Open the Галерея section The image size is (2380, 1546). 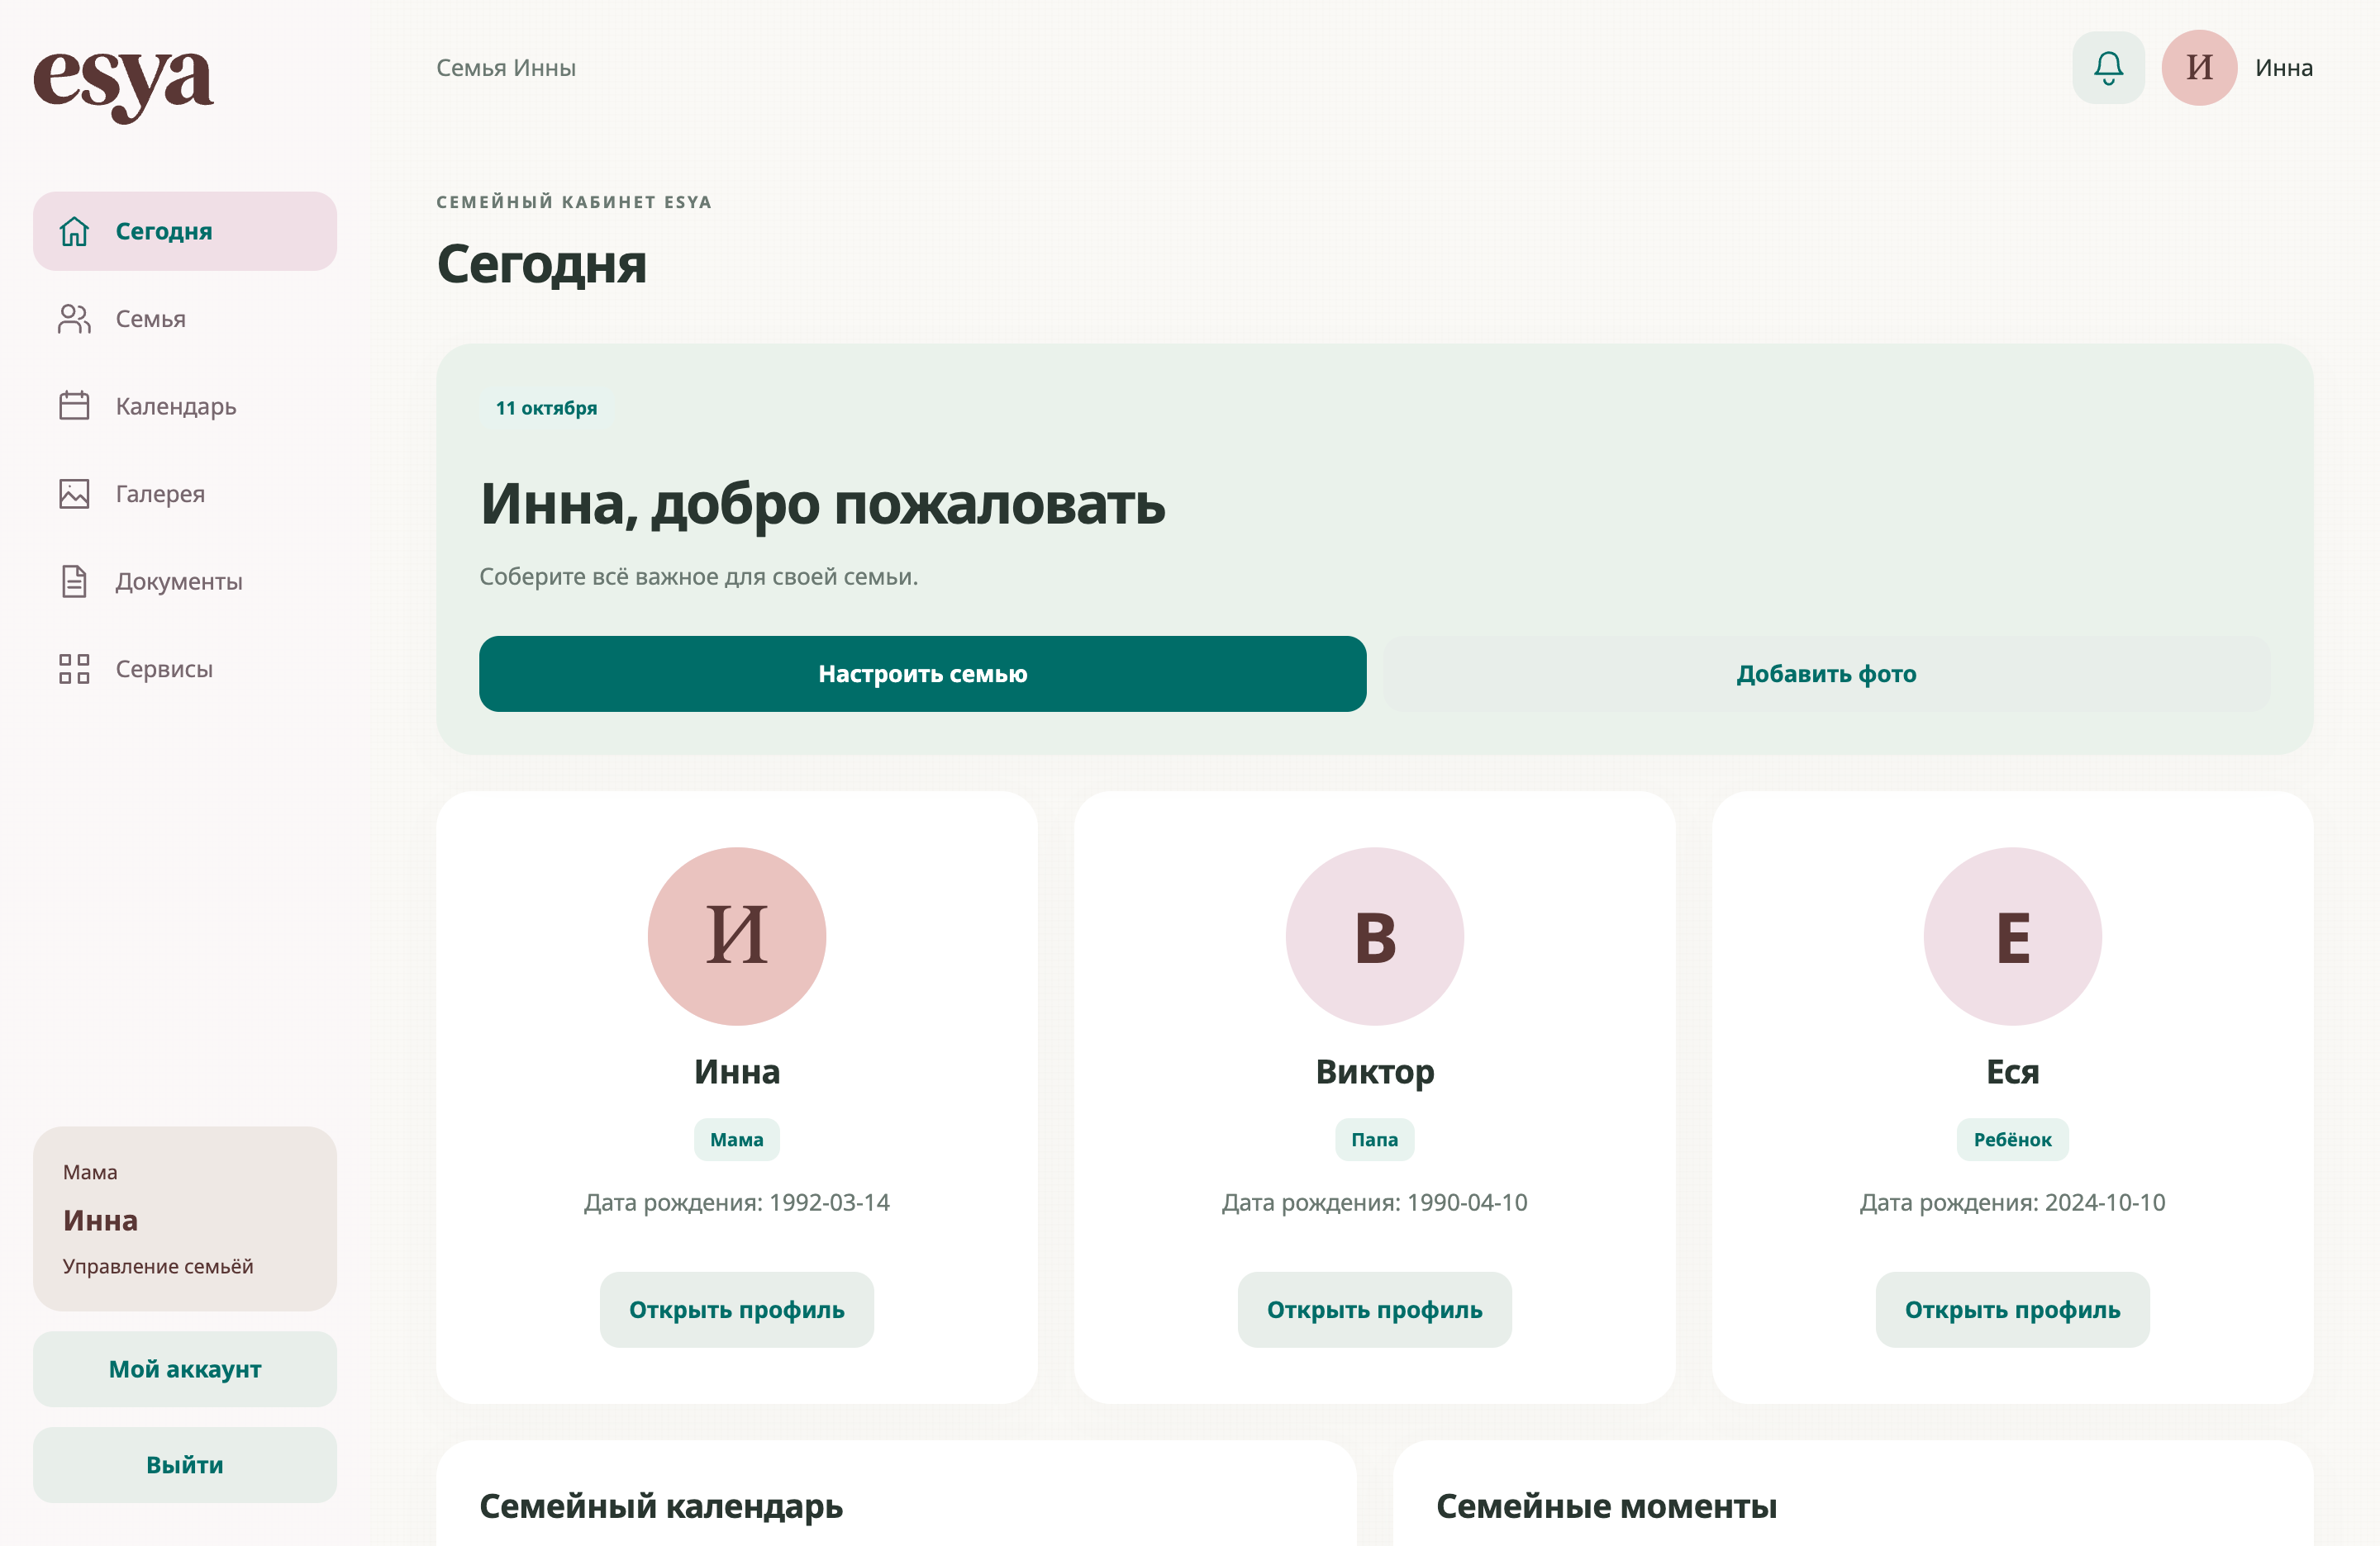185,494
